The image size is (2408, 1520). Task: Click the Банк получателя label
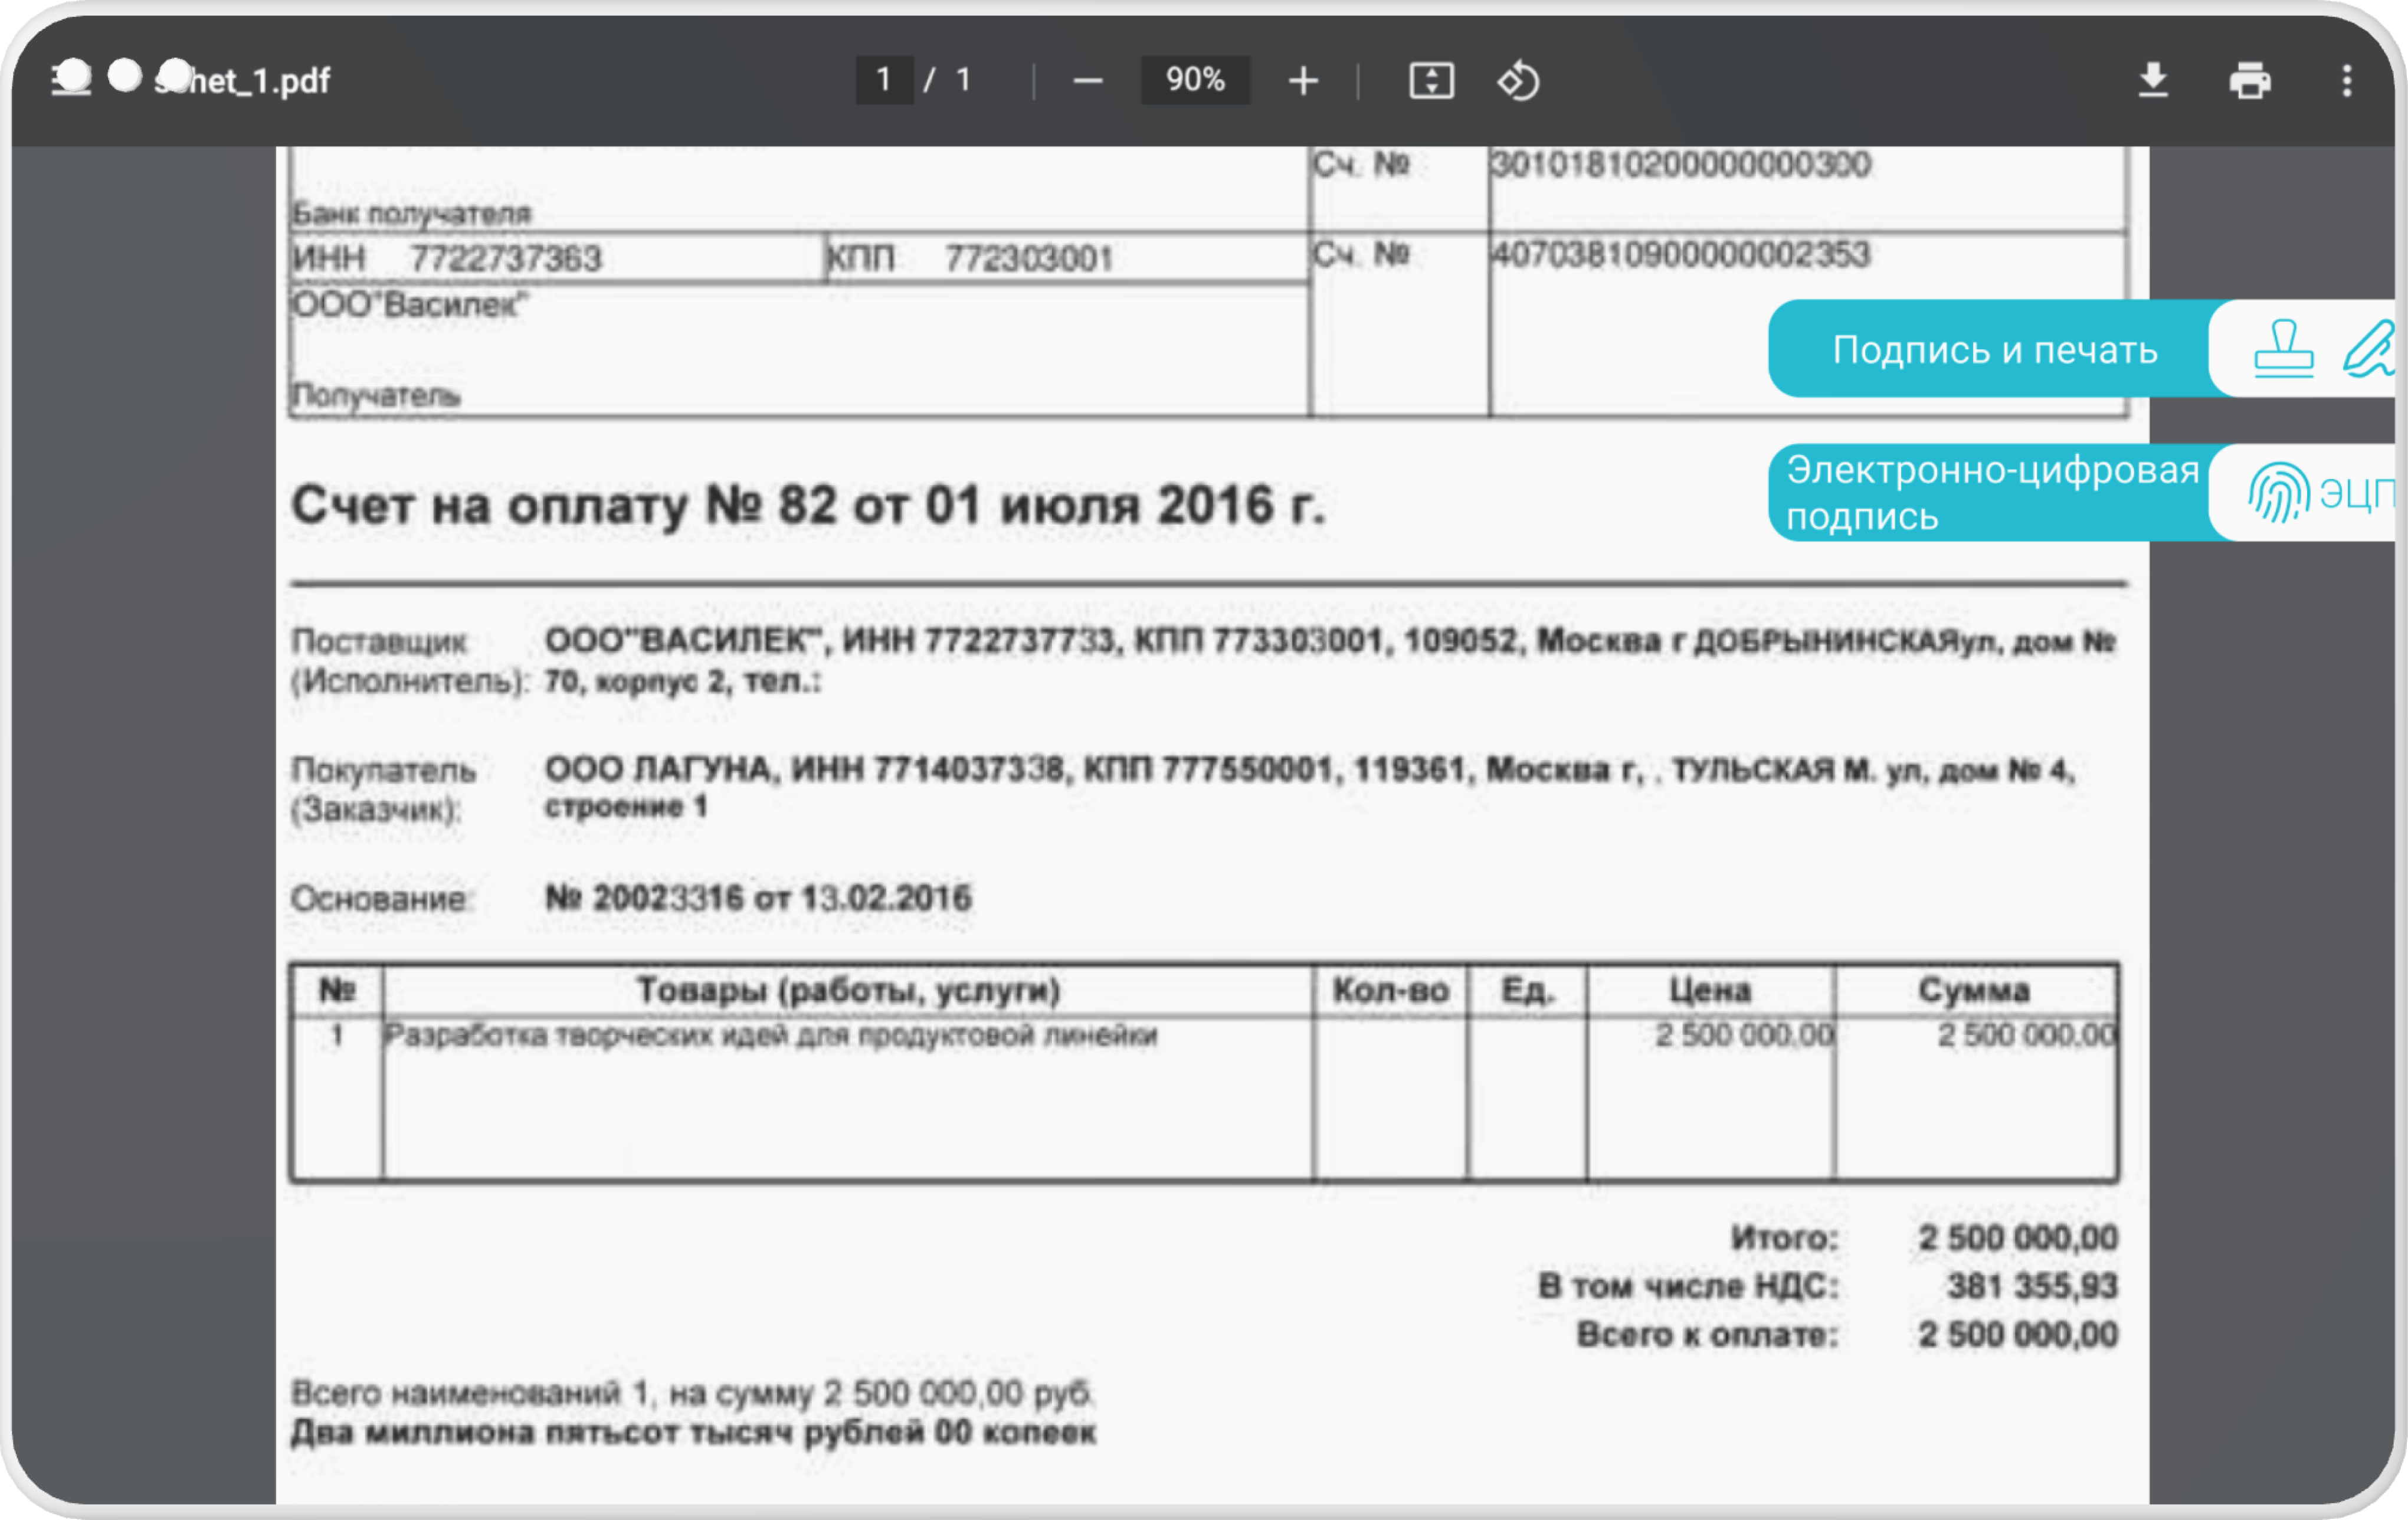pyautogui.click(x=411, y=213)
